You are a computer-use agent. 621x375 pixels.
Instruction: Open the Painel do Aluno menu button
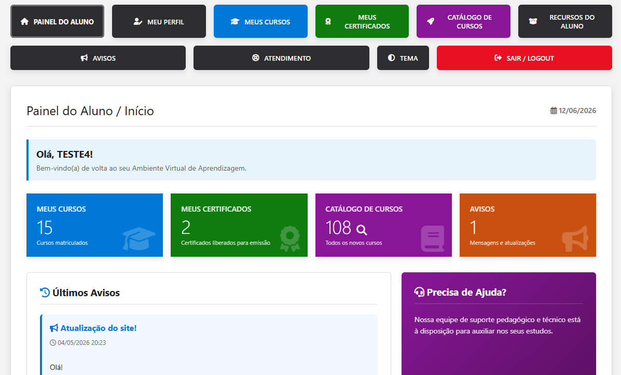click(x=58, y=21)
